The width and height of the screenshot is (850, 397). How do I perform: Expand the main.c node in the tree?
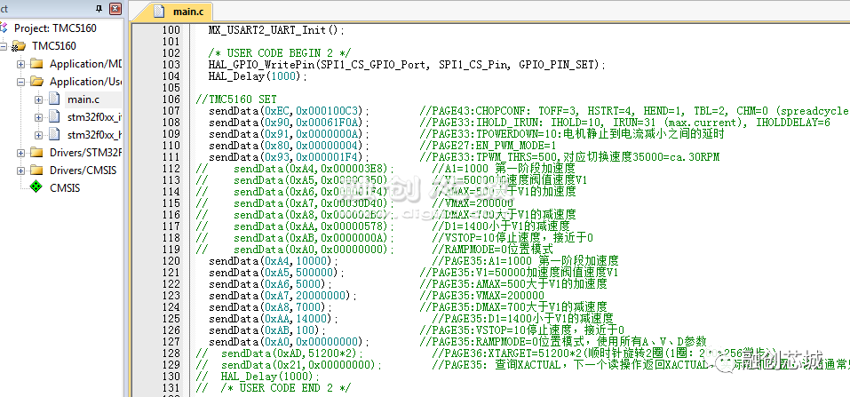pos(38,99)
